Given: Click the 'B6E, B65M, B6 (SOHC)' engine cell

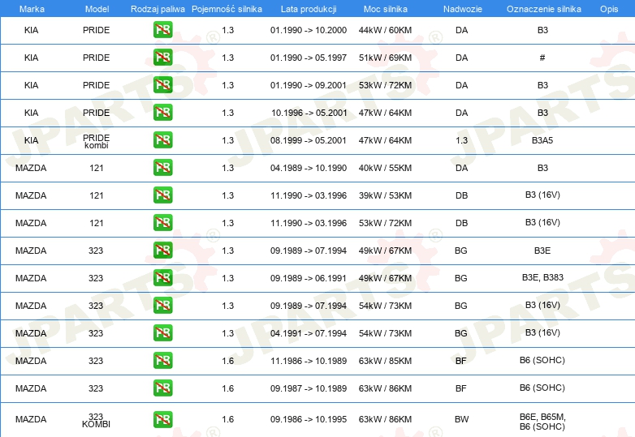Looking at the screenshot, I should [x=542, y=422].
